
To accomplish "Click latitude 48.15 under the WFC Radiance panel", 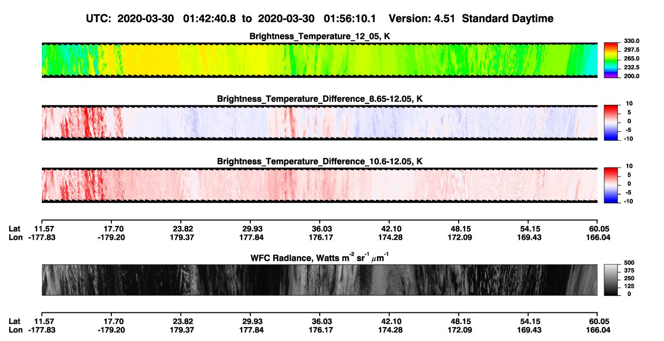I will click(x=461, y=321).
